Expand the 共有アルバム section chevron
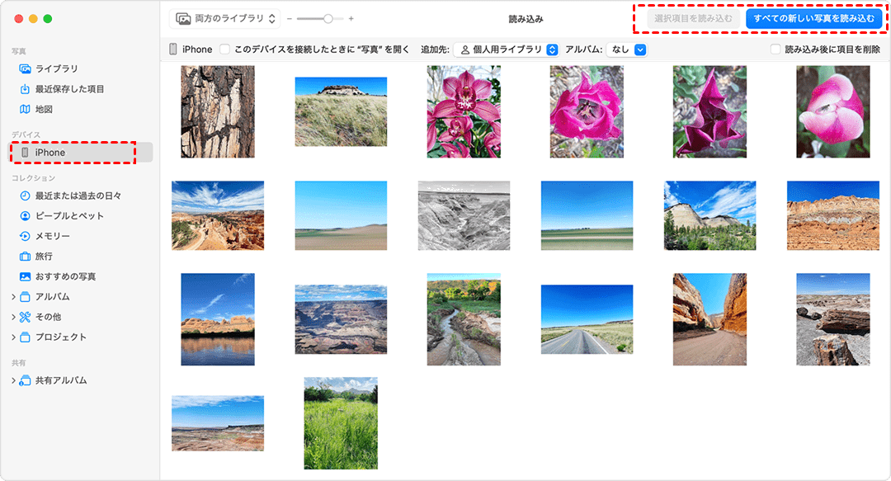 (14, 380)
